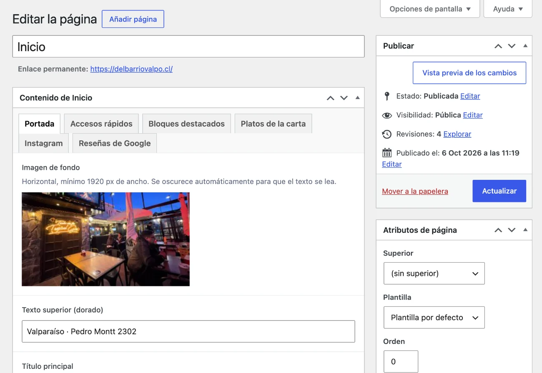This screenshot has height=373, width=542.
Task: Open the Superior parent page dropdown
Action: (x=434, y=274)
